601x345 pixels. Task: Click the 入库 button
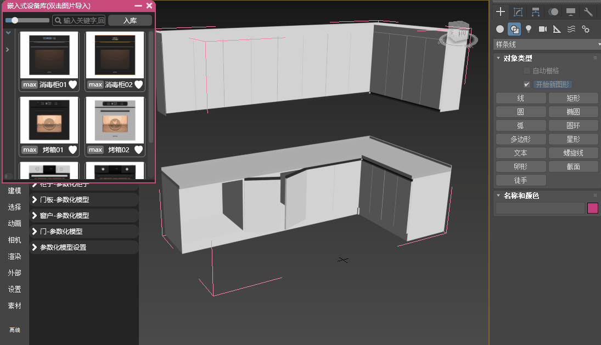coord(130,20)
